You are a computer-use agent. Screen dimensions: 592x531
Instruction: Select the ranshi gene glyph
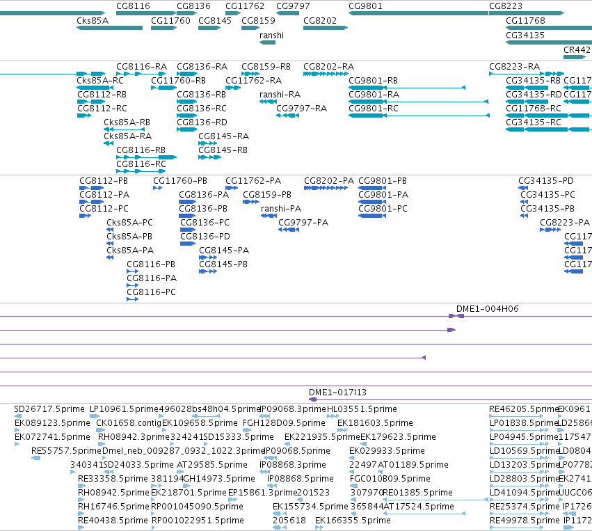(267, 42)
